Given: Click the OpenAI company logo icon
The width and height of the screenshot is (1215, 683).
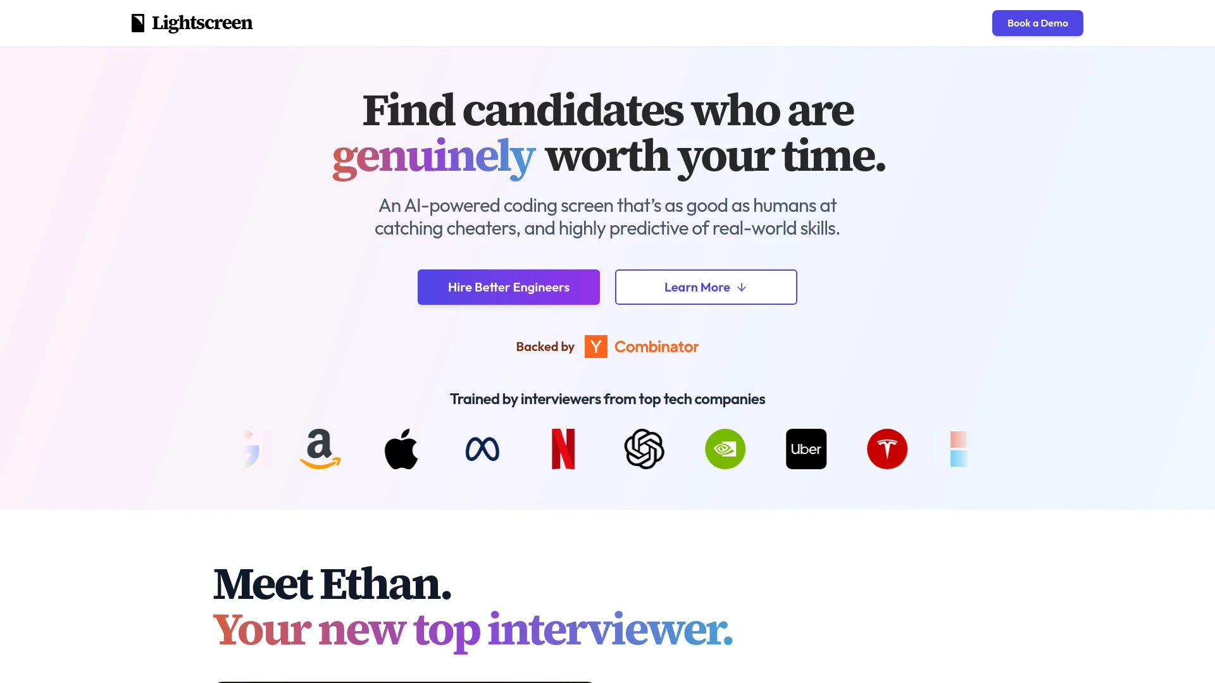Looking at the screenshot, I should (x=644, y=448).
